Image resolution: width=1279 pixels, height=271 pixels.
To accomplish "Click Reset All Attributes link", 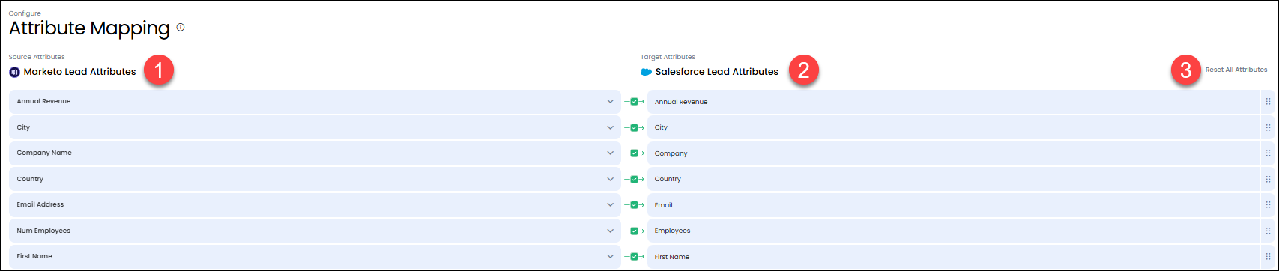I will (1236, 70).
